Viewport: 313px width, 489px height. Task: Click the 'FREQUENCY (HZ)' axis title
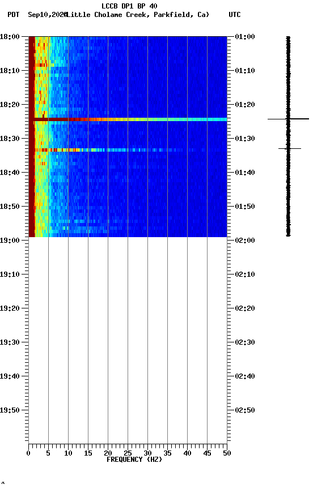(x=134, y=460)
